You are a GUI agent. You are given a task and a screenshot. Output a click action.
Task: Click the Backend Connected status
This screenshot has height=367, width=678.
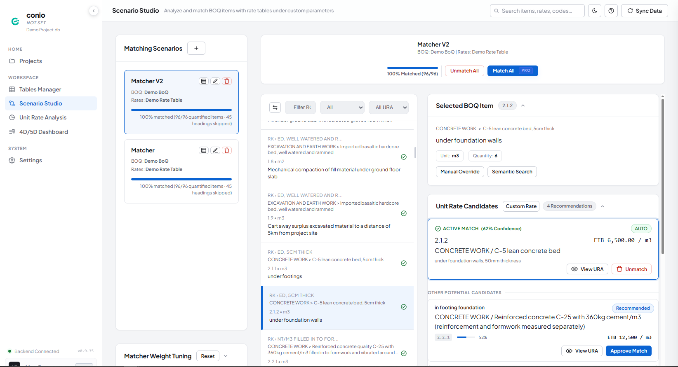pos(34,351)
